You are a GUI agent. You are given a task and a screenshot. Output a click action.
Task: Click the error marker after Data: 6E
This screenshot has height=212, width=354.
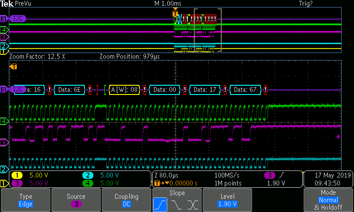(x=90, y=90)
